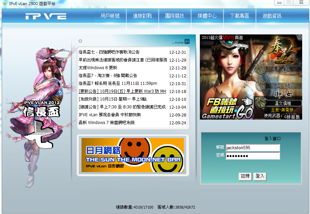Open the 下載專區 menu
This screenshot has width=310, height=214.
coord(240,16)
